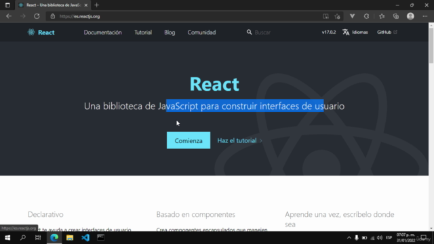
Task: Click the scrollbar down arrow
Action: (x=431, y=228)
